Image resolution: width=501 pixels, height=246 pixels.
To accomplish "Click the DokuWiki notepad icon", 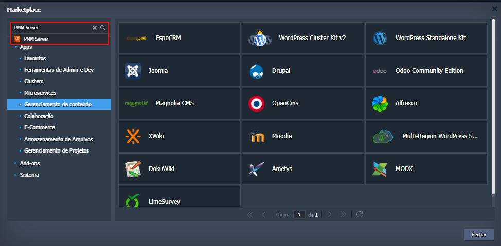I will pos(133,169).
